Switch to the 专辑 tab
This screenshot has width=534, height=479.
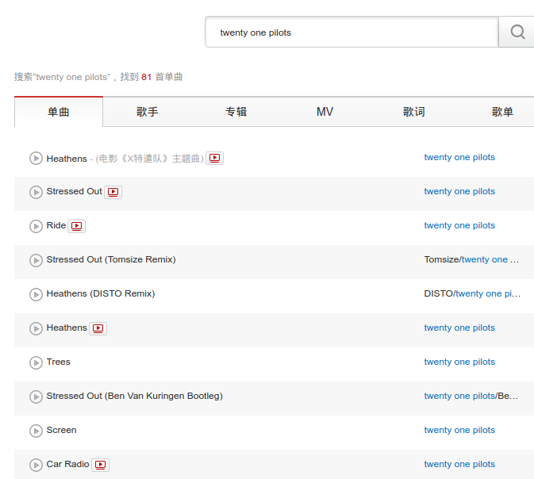(x=236, y=112)
